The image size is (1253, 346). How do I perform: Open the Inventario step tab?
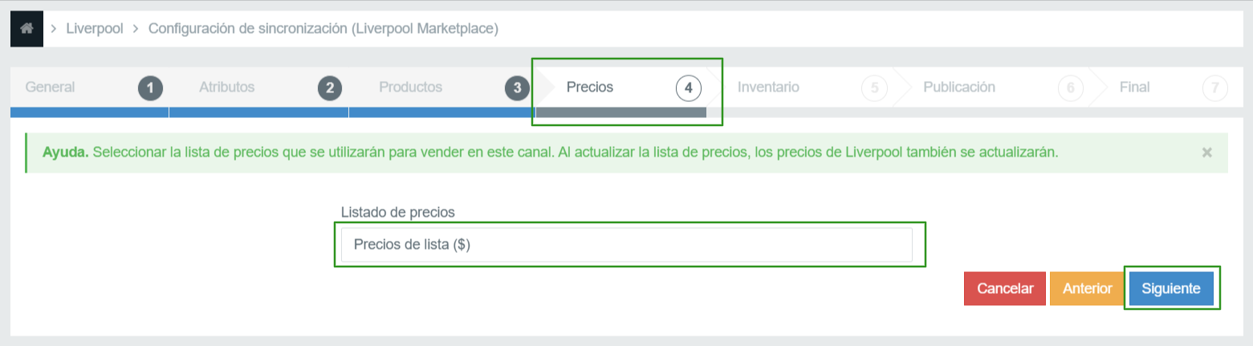803,88
